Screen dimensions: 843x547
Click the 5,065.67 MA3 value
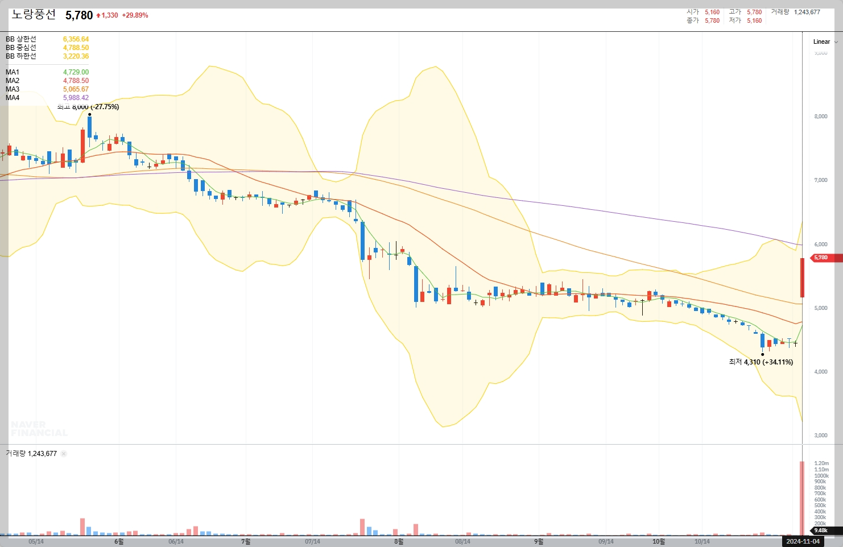(76, 89)
